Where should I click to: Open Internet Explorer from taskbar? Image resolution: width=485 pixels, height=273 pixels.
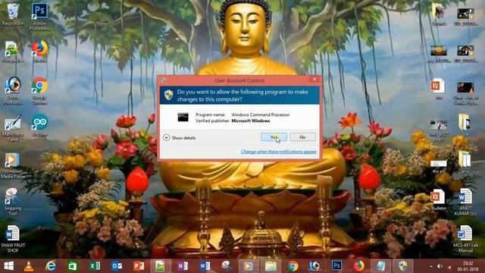(x=51, y=266)
